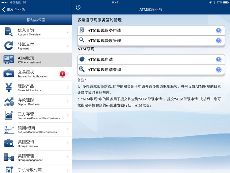Open 信息查询 Account Overview menu

[x=36, y=32]
